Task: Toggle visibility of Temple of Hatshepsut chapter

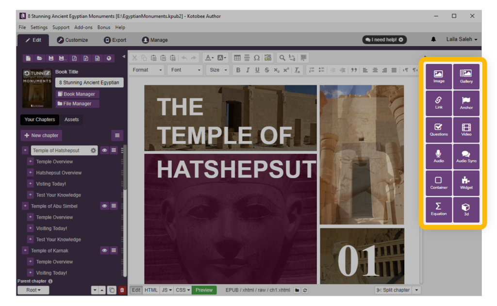Action: (104, 150)
